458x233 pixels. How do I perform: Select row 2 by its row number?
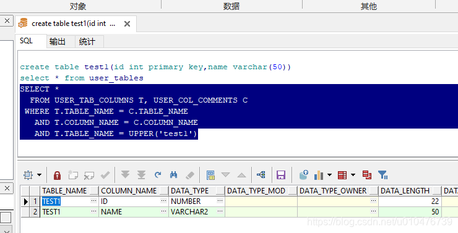point(35,212)
